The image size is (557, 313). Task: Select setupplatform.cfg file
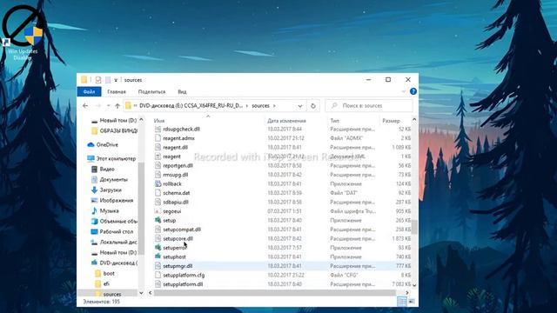pyautogui.click(x=184, y=276)
